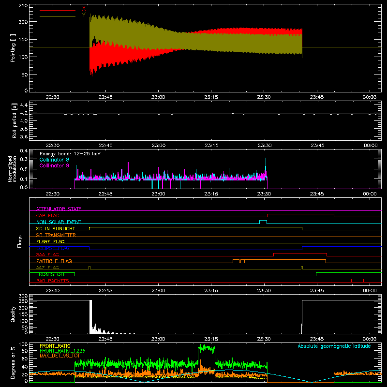Click the 23:00 tick under the Flags plot
The image size is (387, 387).
coord(158,291)
